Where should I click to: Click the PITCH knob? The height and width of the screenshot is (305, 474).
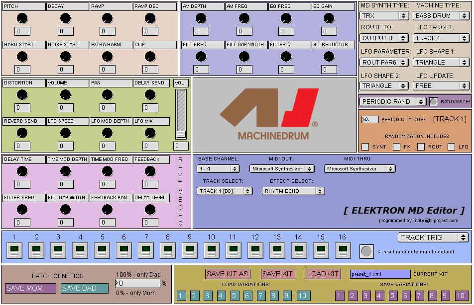[x=22, y=18]
